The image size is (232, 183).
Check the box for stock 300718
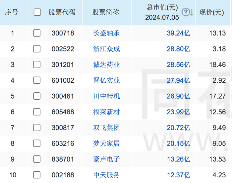[x=37, y=33]
